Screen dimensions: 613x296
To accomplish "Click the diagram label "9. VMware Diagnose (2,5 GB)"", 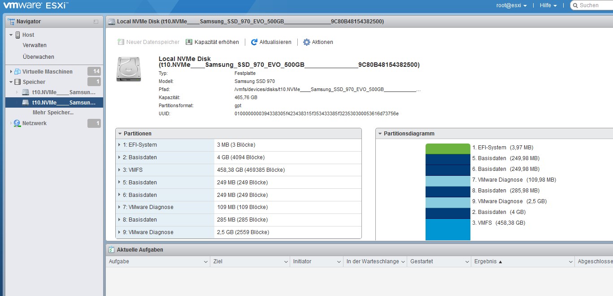I will pos(509,201).
